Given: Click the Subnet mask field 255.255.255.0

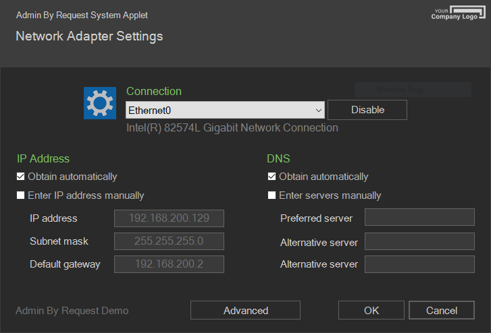Looking at the screenshot, I should point(169,241).
